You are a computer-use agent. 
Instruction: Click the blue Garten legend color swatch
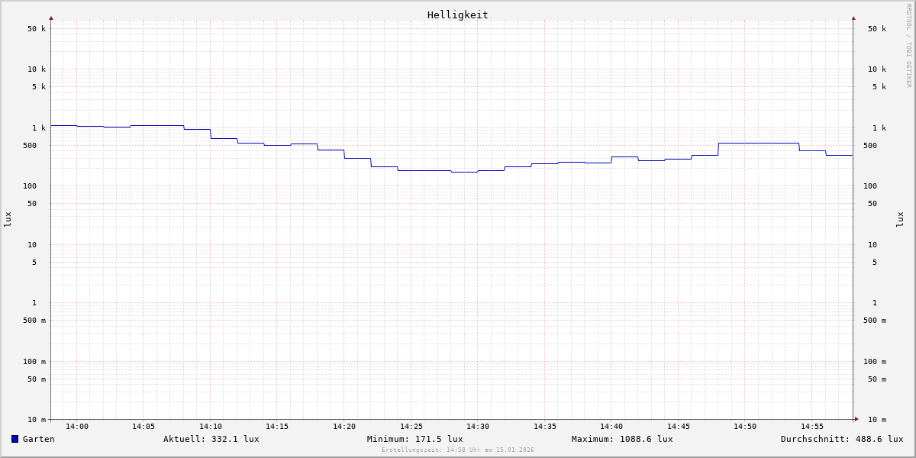15,439
